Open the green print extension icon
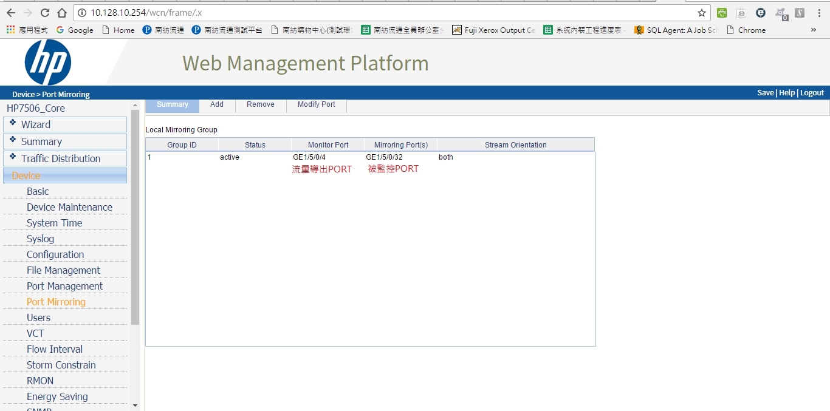Screen dimensions: 830x411 pyautogui.click(x=722, y=12)
